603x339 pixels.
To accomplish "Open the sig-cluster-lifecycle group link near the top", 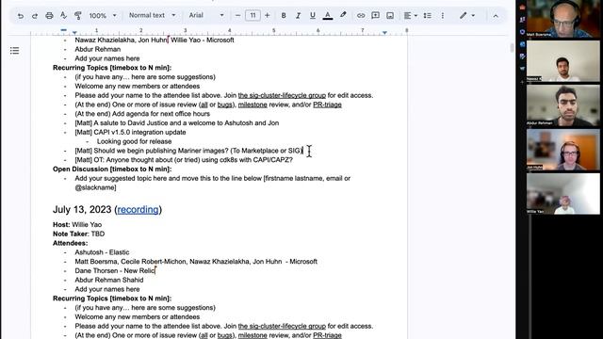I will pos(282,95).
